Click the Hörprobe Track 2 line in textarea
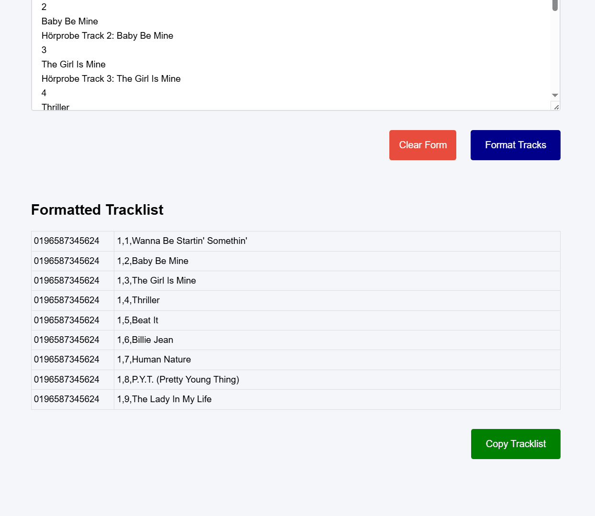 [x=107, y=36]
